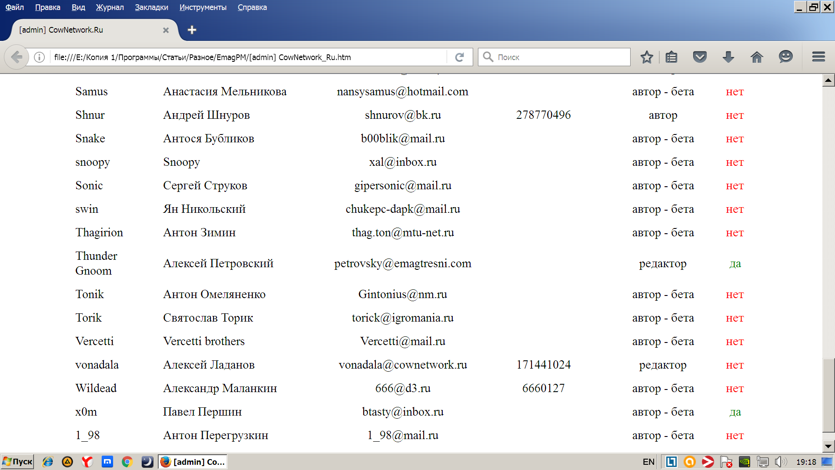Click the bookmark star icon
The image size is (835, 470).
pyautogui.click(x=647, y=57)
